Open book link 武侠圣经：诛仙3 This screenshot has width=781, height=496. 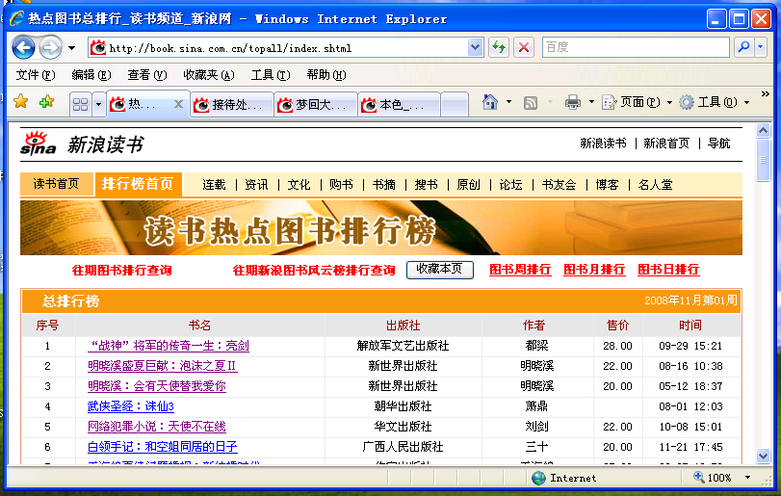point(131,406)
